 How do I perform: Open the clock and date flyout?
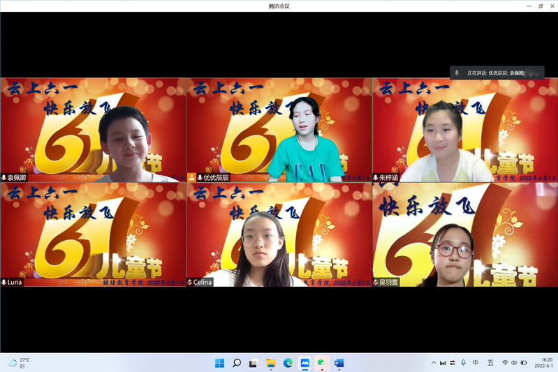click(x=543, y=363)
